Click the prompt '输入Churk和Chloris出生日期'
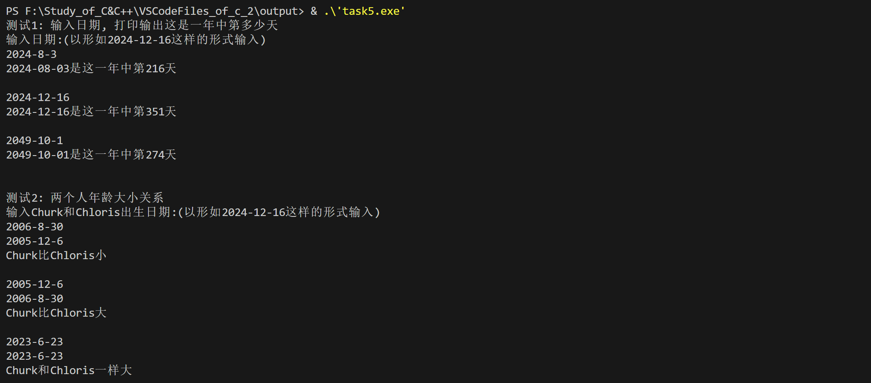Image resolution: width=871 pixels, height=383 pixels. (x=88, y=212)
